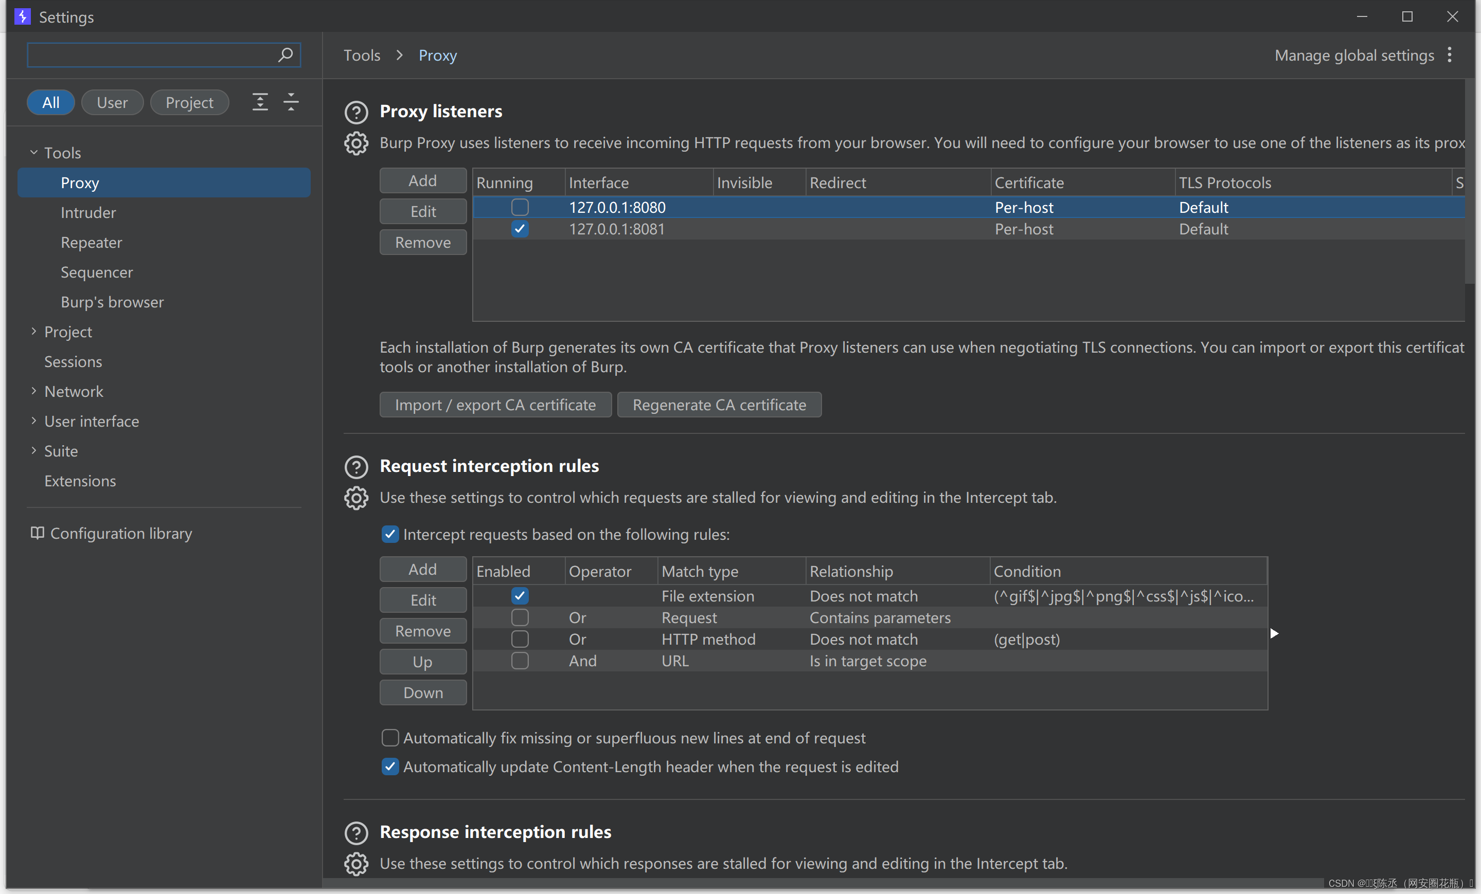
Task: Open help for Response interception rules
Action: (356, 833)
